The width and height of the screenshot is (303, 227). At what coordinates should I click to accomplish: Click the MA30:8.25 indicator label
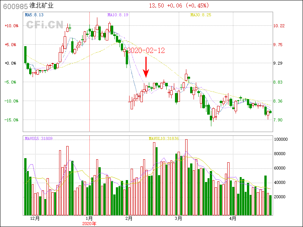point(200,15)
